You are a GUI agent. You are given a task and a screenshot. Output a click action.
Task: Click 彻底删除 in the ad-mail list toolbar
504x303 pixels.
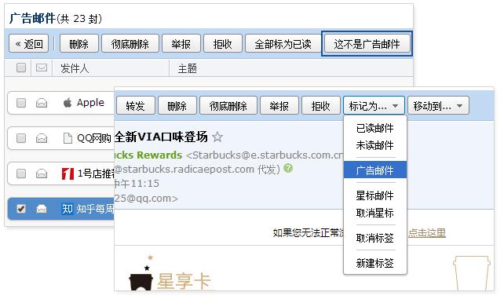pyautogui.click(x=130, y=43)
